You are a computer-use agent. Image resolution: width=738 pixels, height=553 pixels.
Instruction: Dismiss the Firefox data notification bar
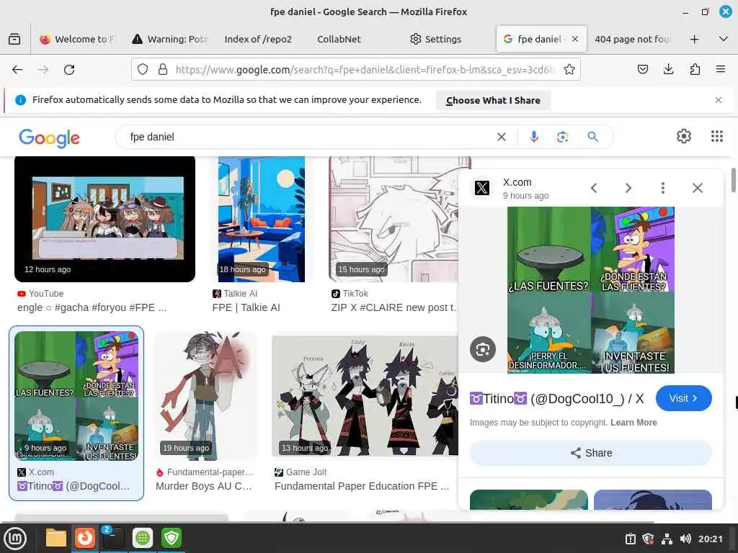(719, 100)
